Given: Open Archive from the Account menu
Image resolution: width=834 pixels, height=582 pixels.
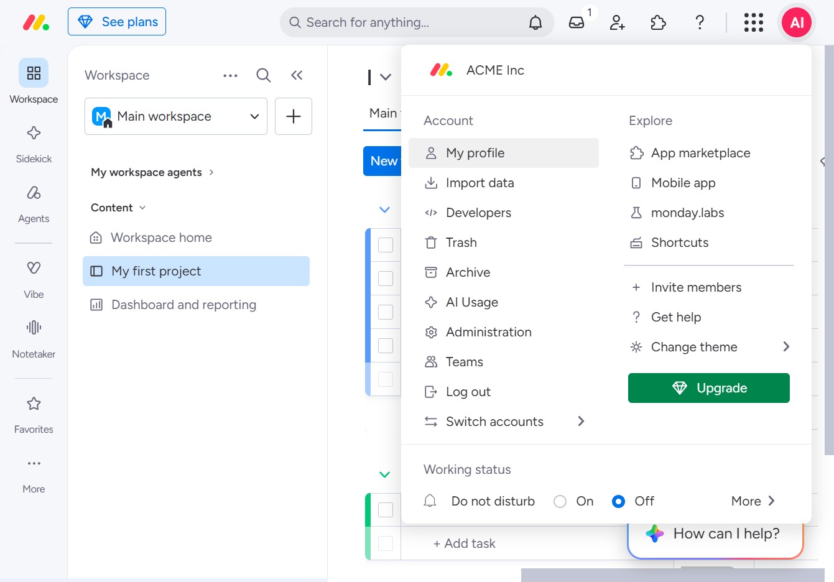Looking at the screenshot, I should pos(504,272).
